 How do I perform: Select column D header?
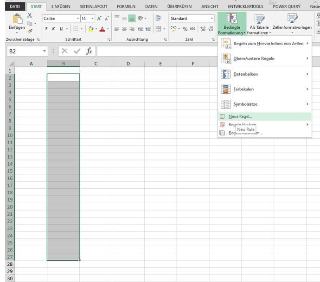point(128,64)
